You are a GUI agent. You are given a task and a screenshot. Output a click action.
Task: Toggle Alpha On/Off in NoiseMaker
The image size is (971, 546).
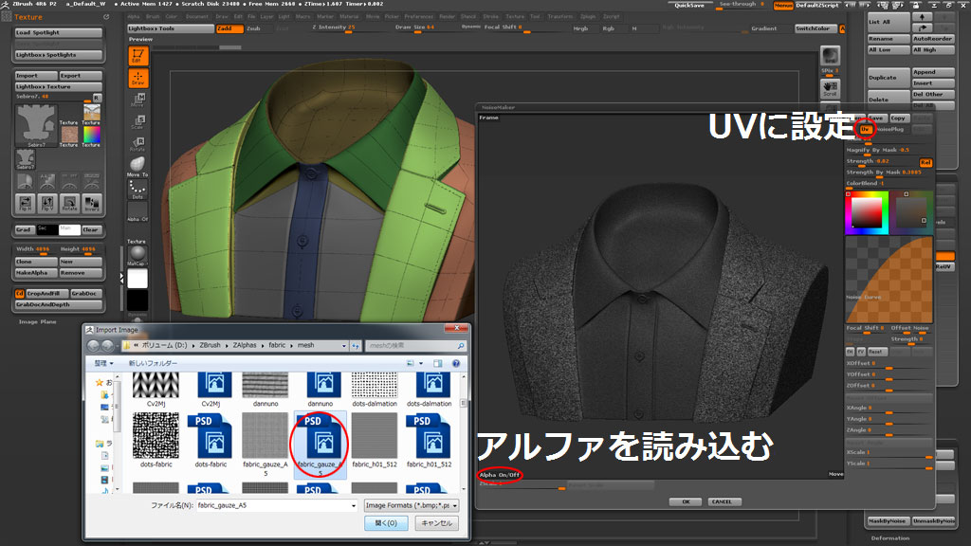(x=499, y=475)
